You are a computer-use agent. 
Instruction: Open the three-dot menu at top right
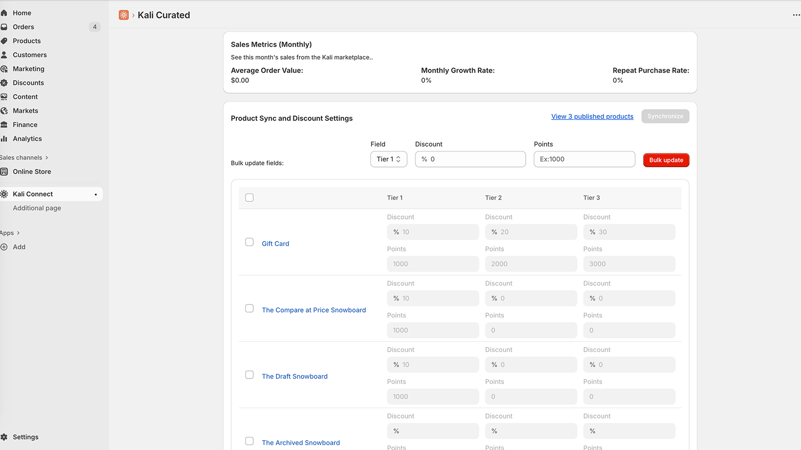point(796,15)
